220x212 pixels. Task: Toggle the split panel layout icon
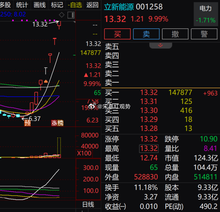tap(71, 15)
